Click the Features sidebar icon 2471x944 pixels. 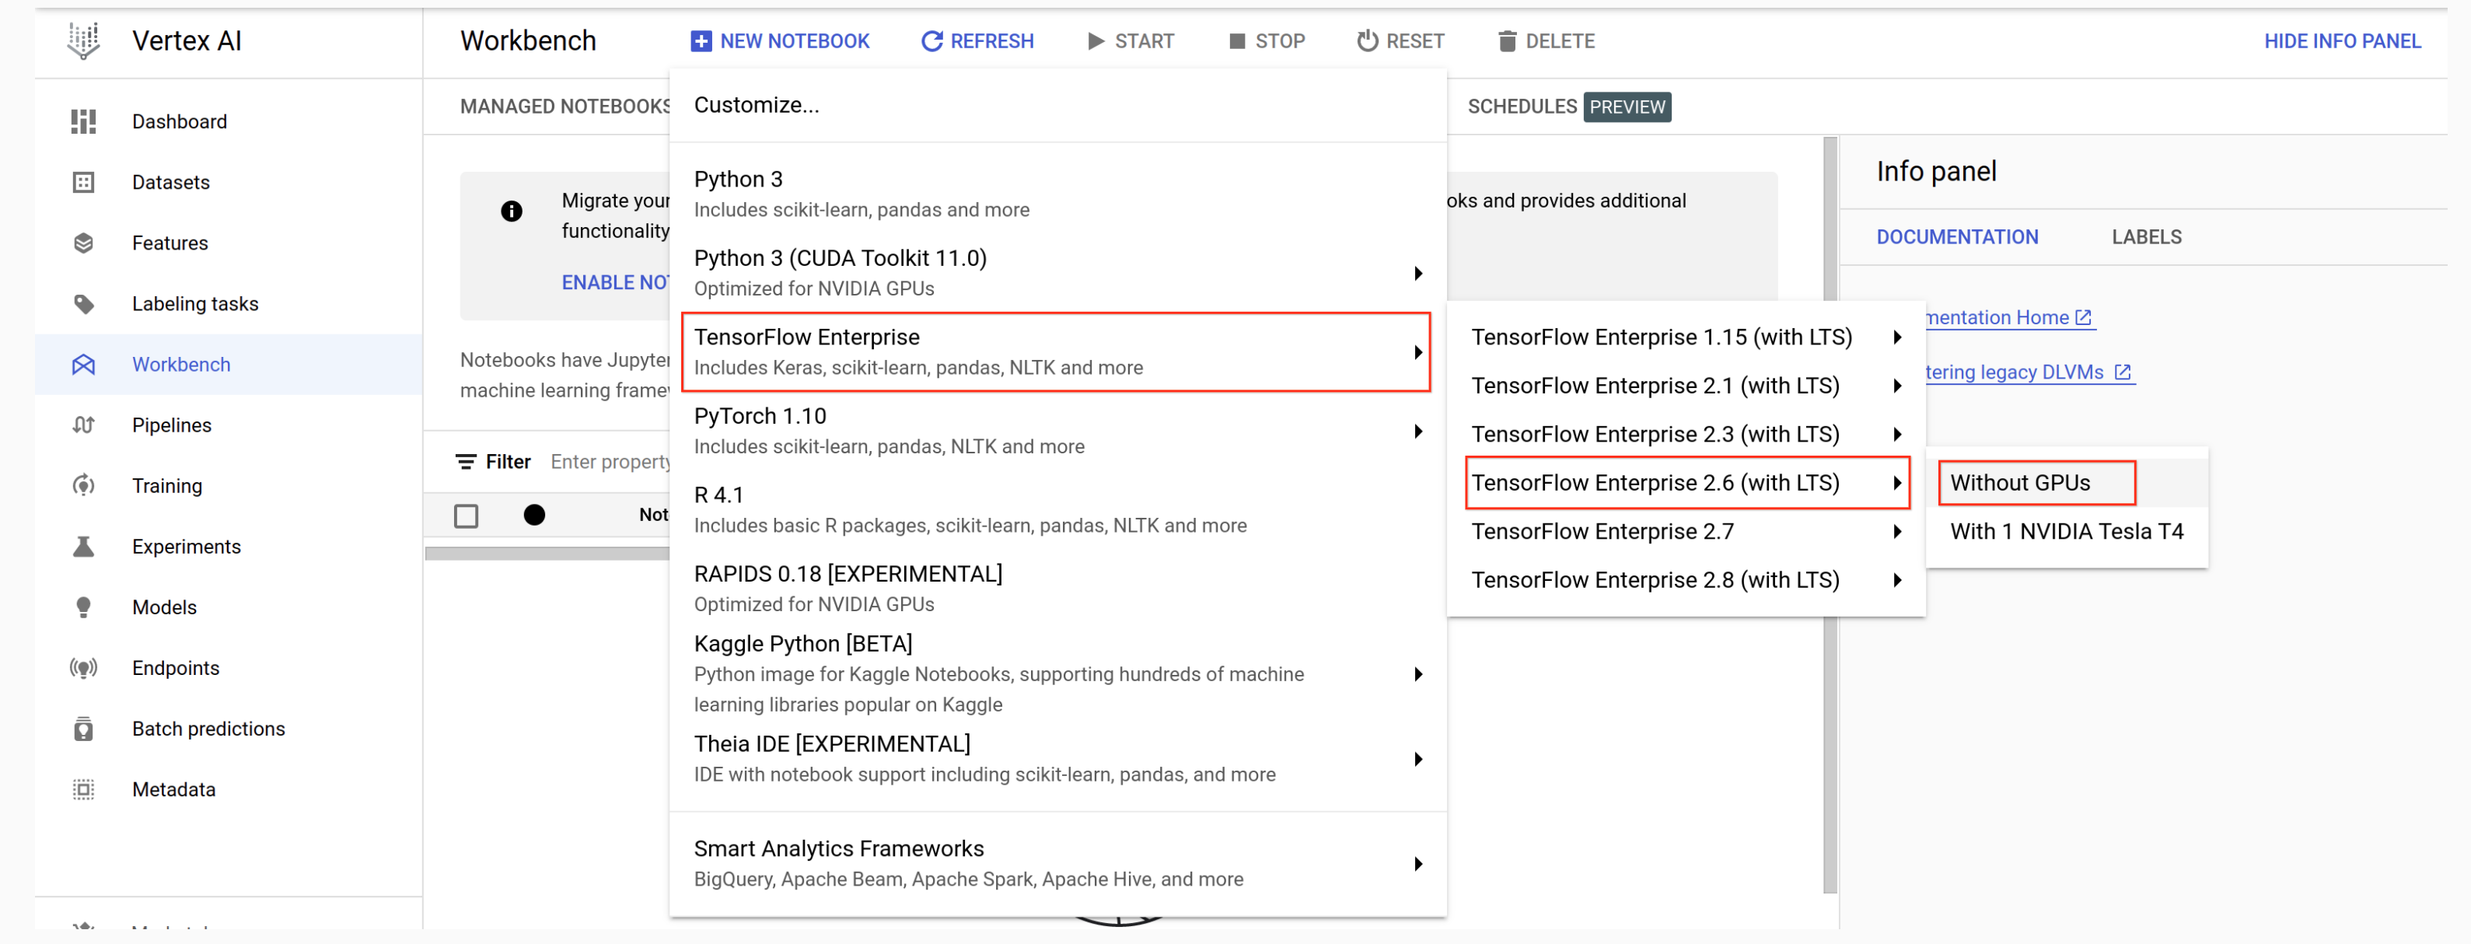tap(83, 243)
